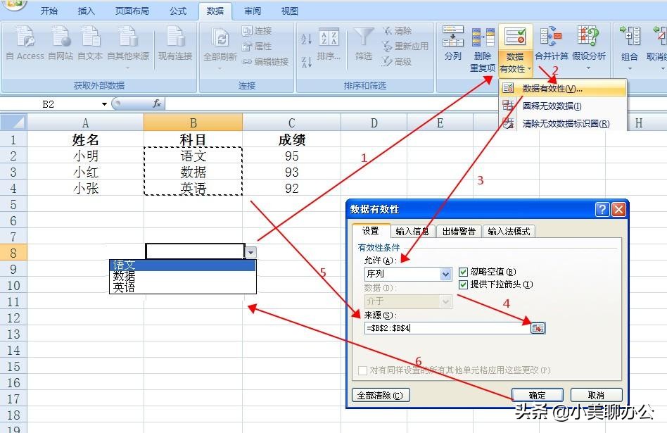Click the cell B8 dropdown arrow

click(x=251, y=253)
